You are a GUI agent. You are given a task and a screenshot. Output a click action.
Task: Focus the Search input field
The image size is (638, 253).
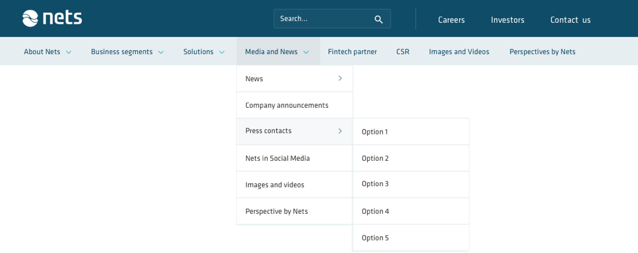coord(332,19)
